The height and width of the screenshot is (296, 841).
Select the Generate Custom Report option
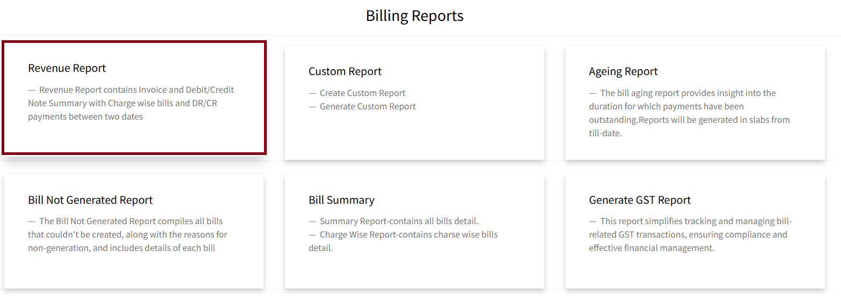[x=368, y=106]
